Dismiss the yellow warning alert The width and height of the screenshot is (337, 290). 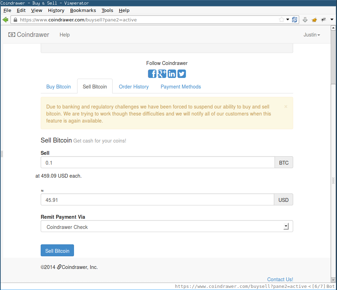coord(286,106)
